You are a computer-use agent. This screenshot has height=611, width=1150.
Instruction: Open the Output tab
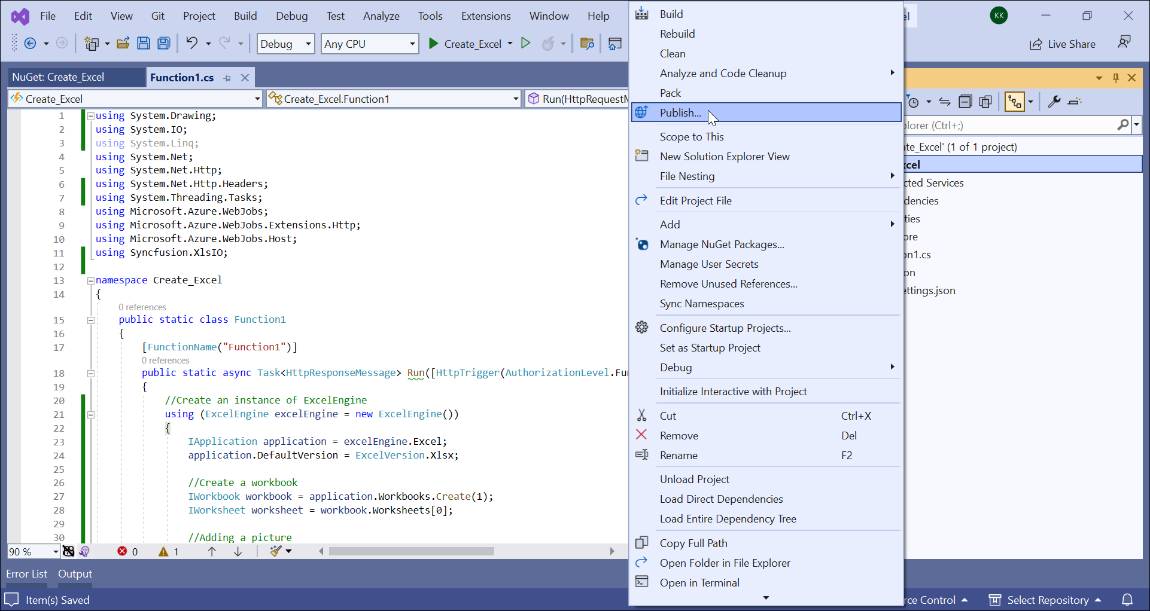click(75, 574)
